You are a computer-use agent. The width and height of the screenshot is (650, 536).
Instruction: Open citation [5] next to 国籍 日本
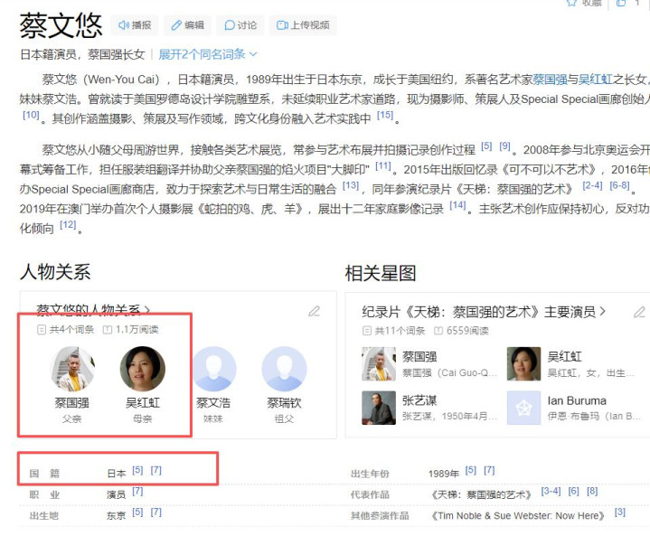[x=137, y=471]
